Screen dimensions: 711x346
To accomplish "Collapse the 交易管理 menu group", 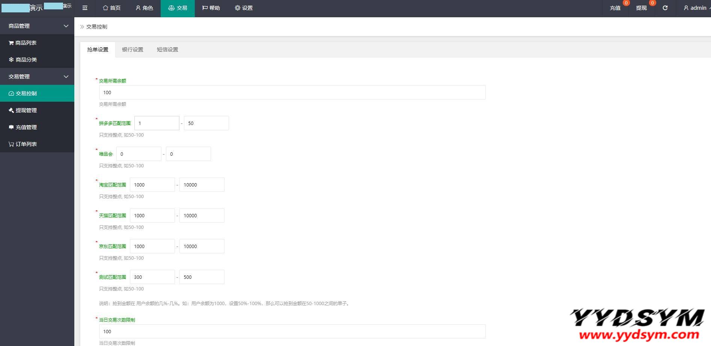I will [37, 77].
